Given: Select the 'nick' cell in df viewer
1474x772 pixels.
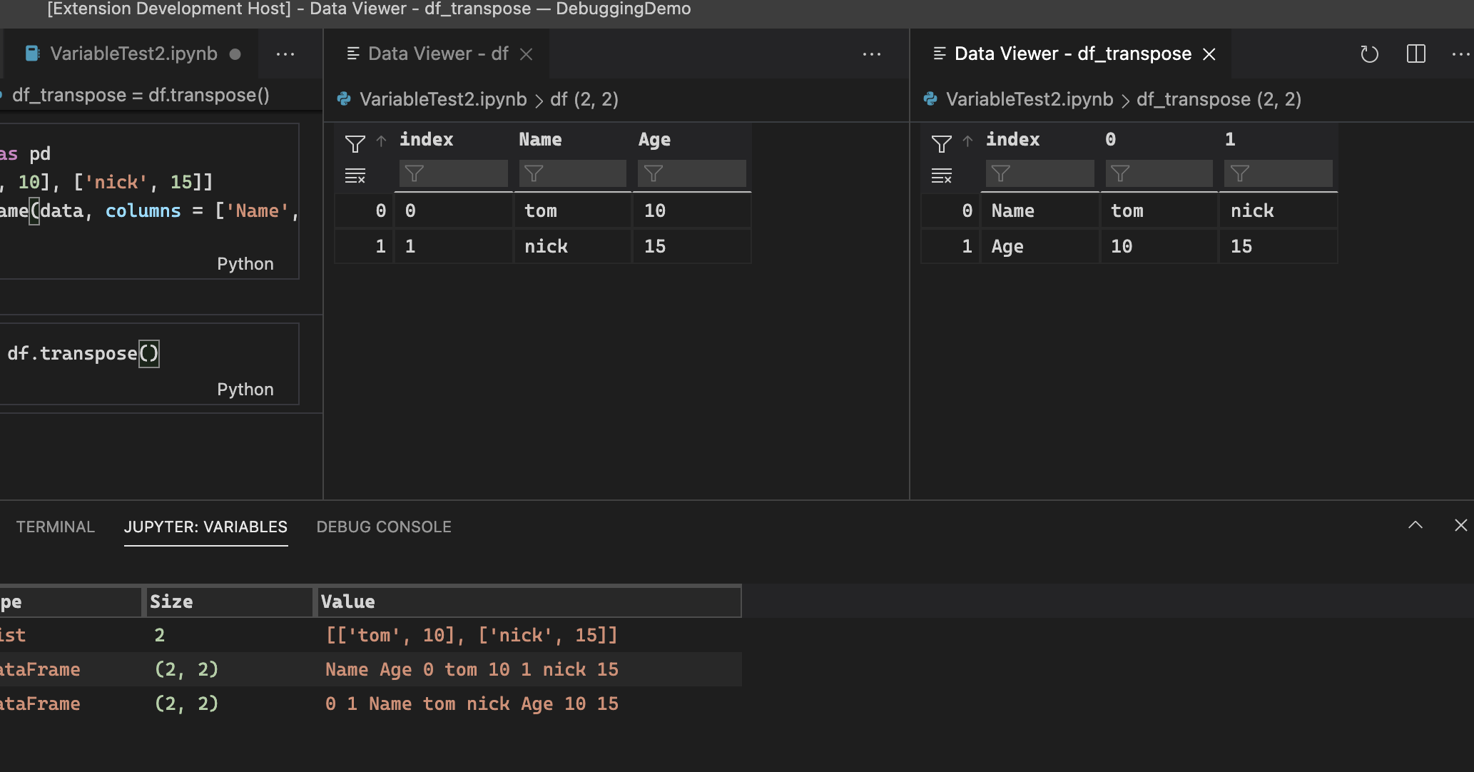Looking at the screenshot, I should click(x=572, y=246).
